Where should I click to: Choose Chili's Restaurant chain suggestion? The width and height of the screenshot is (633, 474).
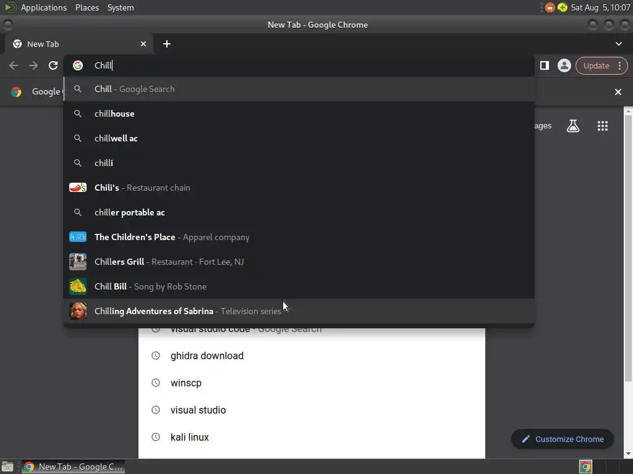(299, 188)
